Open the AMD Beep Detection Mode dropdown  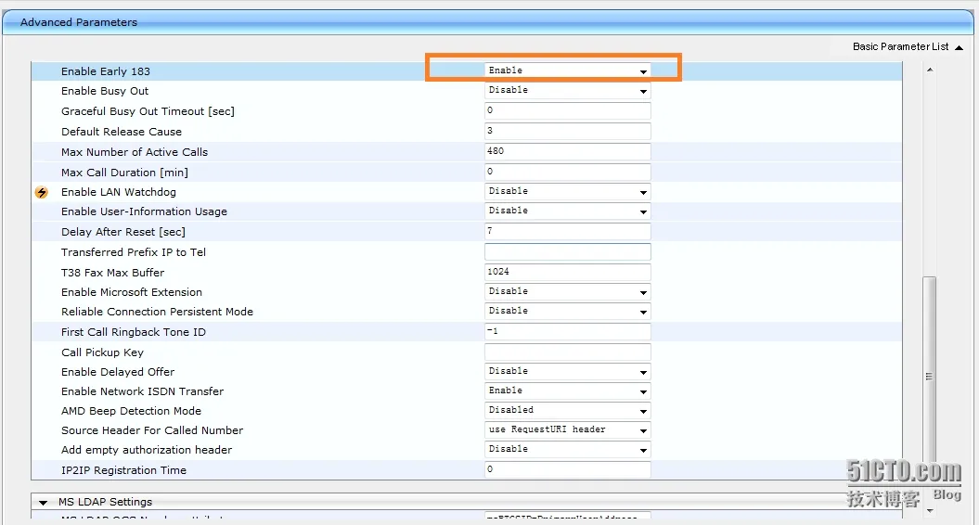tap(568, 410)
